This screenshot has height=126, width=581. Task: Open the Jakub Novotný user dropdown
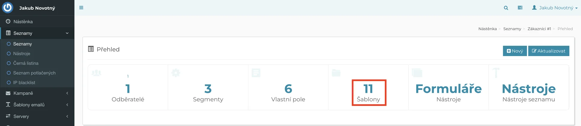point(555,8)
